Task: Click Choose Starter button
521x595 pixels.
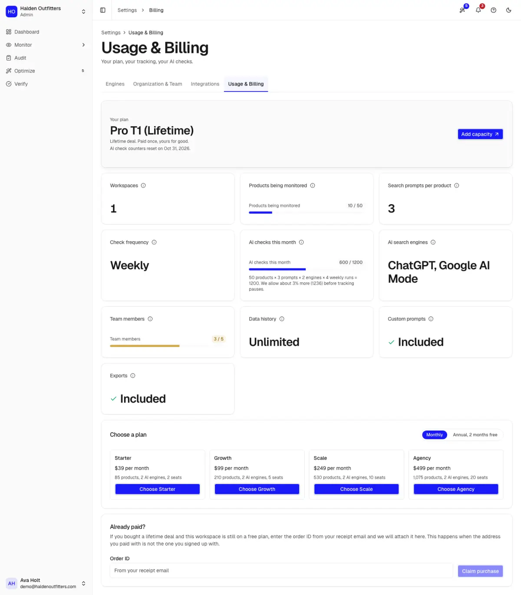Action: click(x=158, y=489)
